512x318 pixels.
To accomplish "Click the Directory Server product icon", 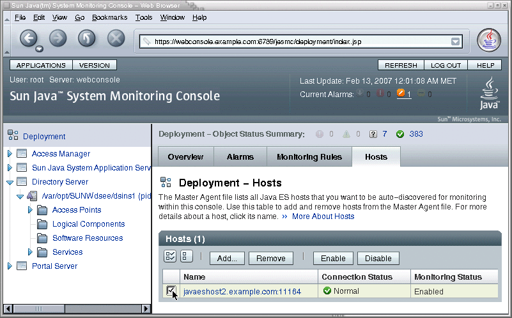I will tap(22, 181).
